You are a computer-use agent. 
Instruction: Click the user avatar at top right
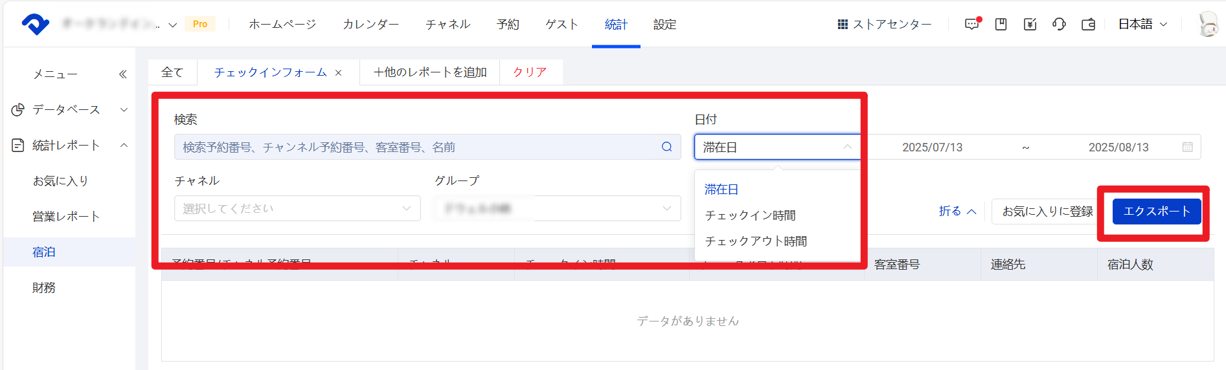[x=1207, y=25]
